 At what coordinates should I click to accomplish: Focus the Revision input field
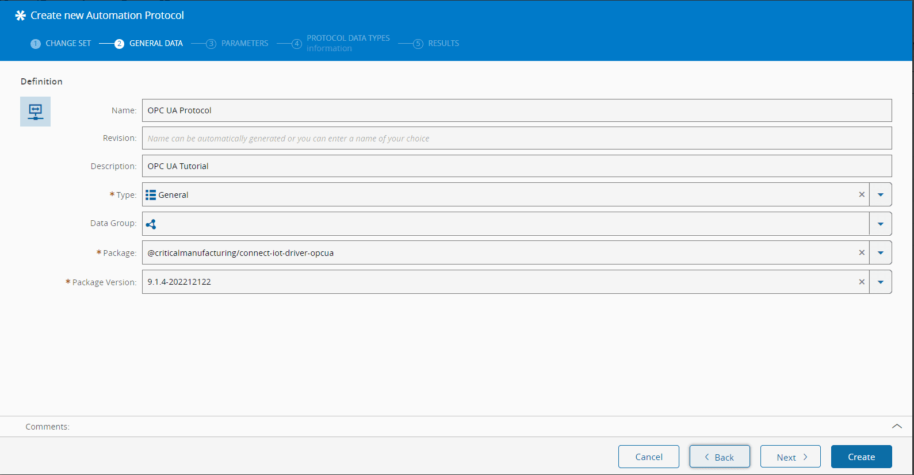pyautogui.click(x=517, y=139)
